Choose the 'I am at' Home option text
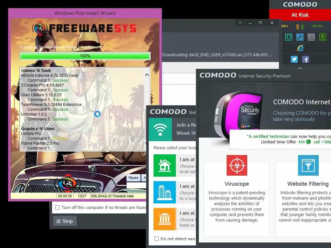The height and width of the screenshot is (248, 331). coord(187,160)
